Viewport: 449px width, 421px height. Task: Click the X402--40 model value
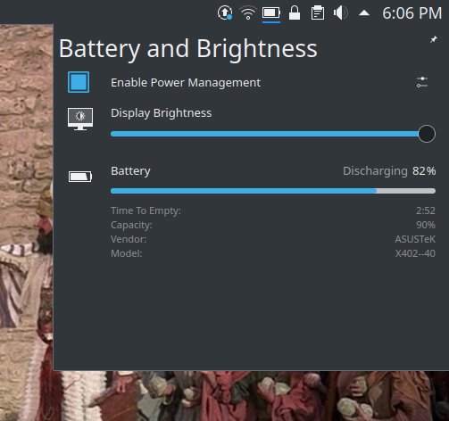point(415,253)
